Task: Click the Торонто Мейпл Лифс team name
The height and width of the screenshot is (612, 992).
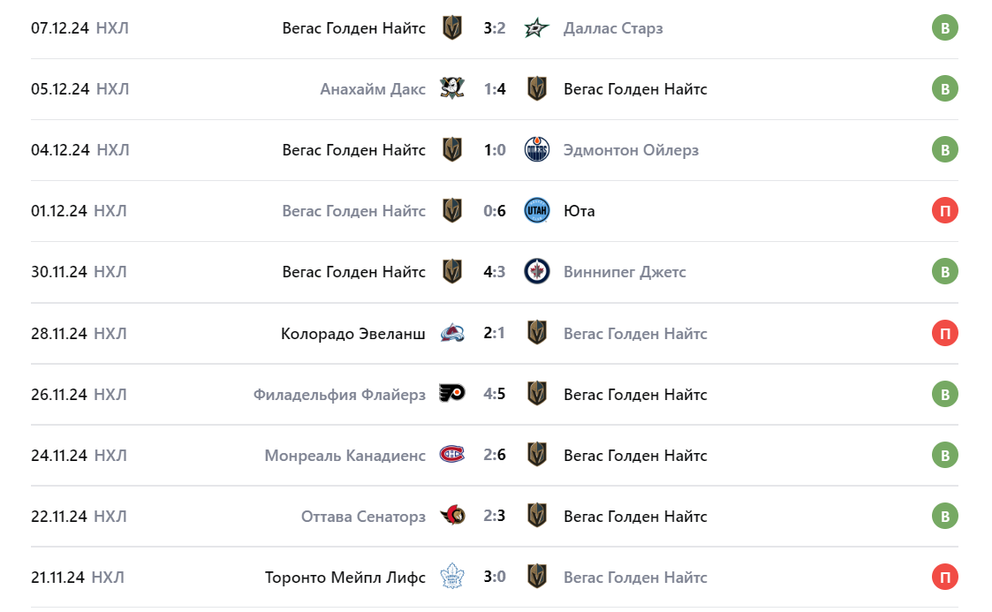Action: [x=345, y=577]
